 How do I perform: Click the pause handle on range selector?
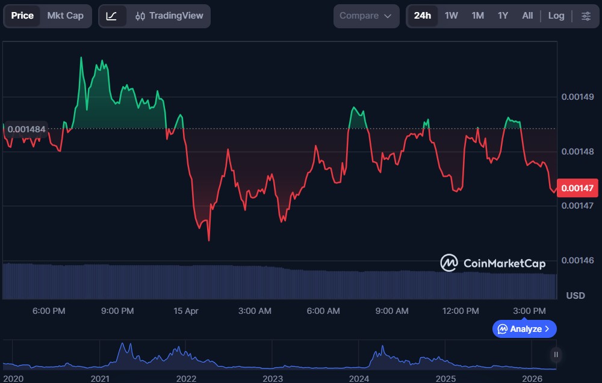tap(556, 355)
